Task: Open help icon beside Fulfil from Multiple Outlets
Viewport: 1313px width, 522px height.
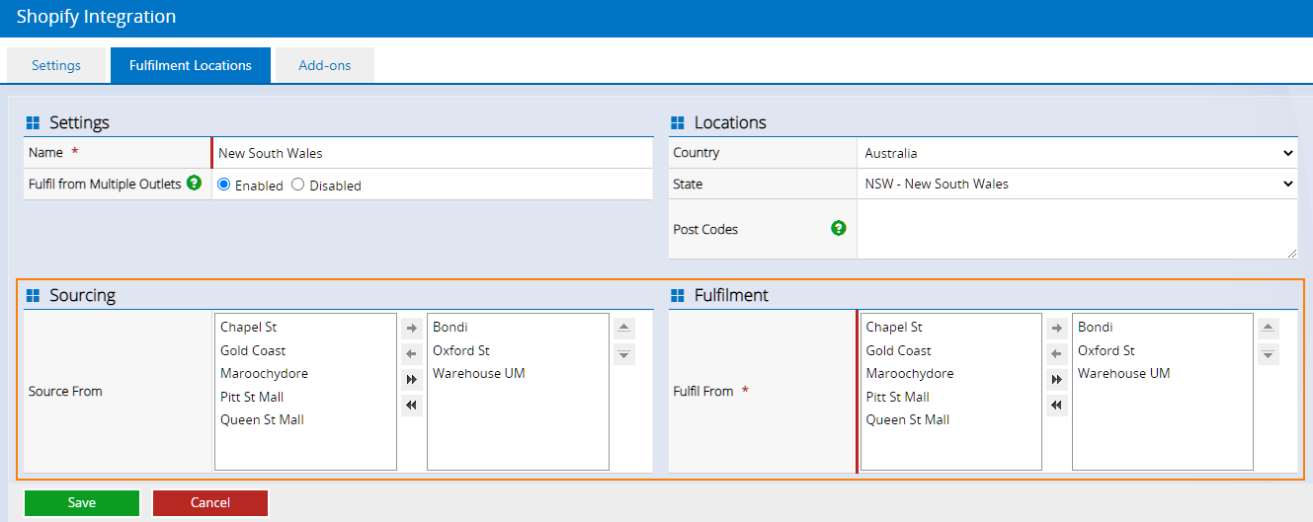Action: click(195, 183)
